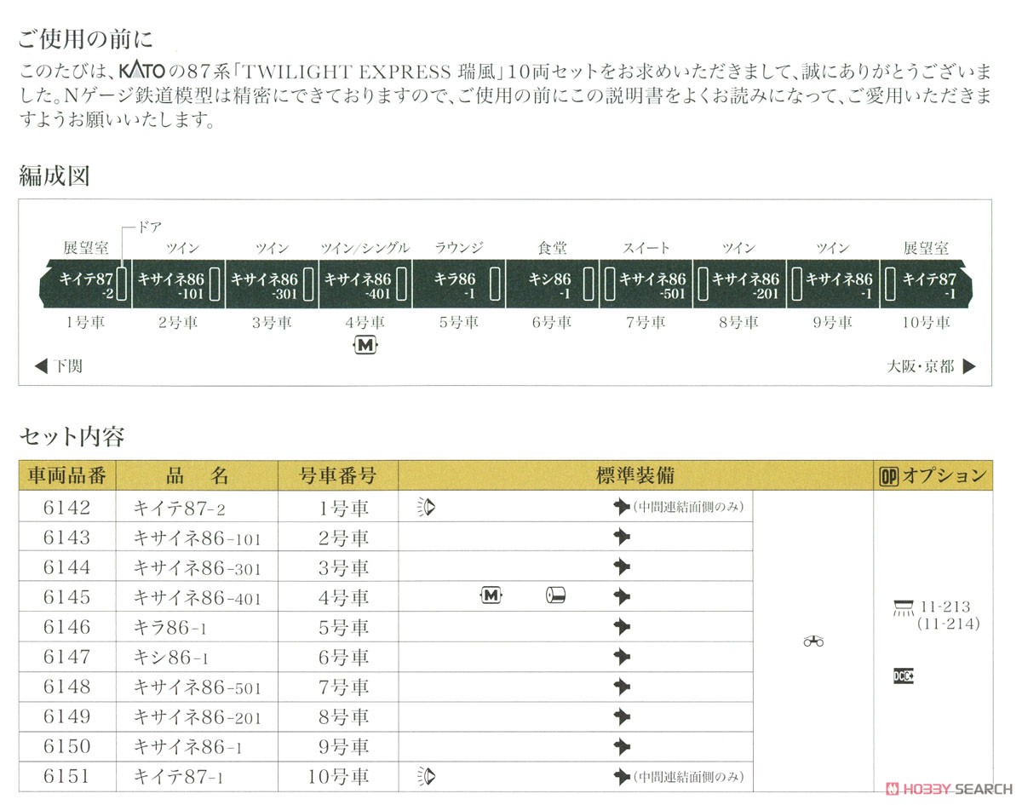Screen dimensions: 1022x805
Task: Click the 'オプション' column header text
Action: (944, 476)
